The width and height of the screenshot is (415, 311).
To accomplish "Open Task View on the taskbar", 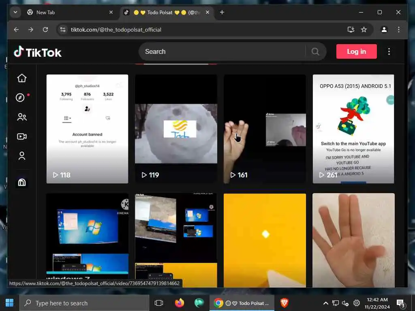I will [x=159, y=303].
